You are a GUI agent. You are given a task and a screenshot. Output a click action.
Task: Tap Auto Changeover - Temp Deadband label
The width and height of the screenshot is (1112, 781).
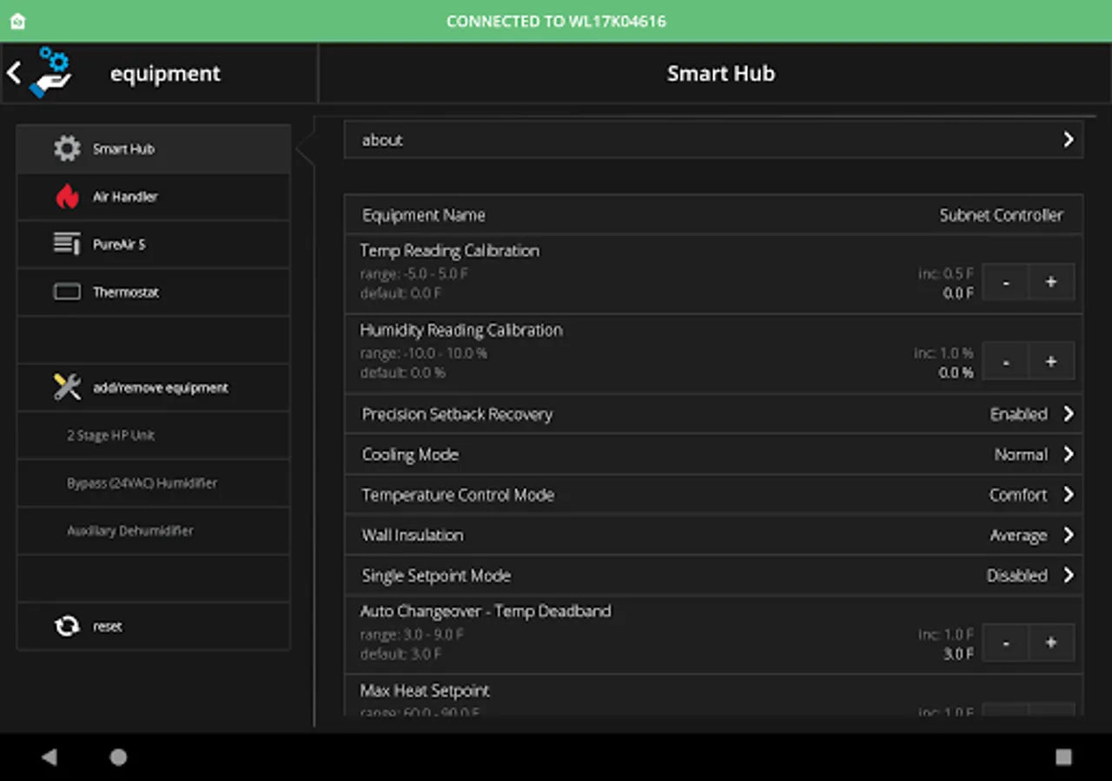coord(485,611)
